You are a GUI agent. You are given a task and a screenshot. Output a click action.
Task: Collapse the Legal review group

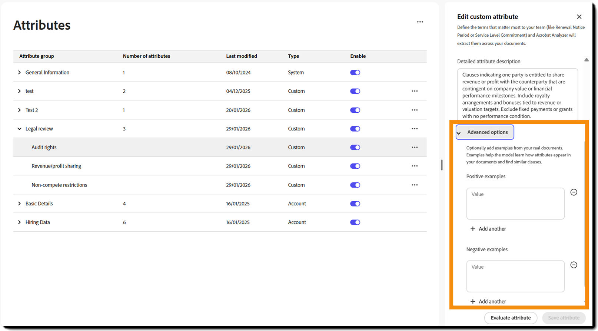[x=19, y=129]
